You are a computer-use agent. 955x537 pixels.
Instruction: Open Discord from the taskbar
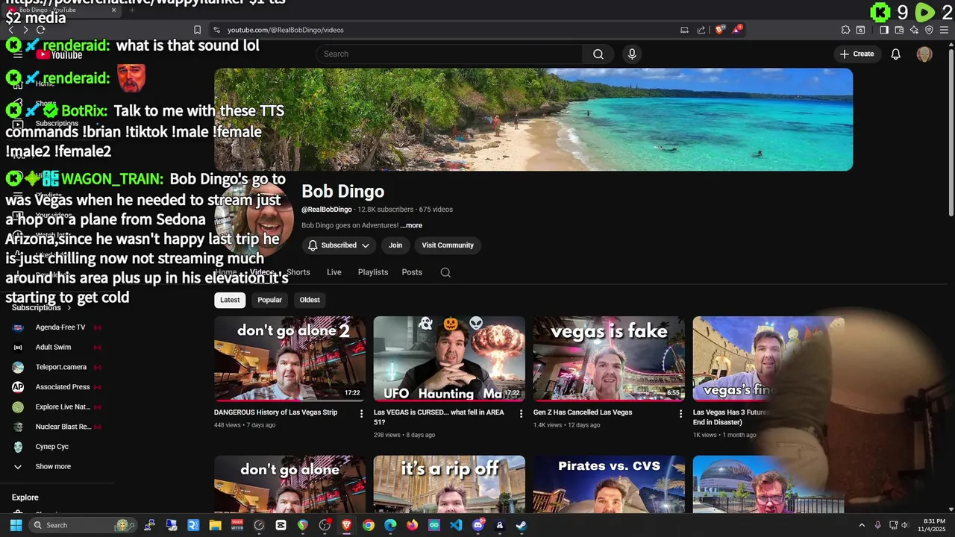478,525
